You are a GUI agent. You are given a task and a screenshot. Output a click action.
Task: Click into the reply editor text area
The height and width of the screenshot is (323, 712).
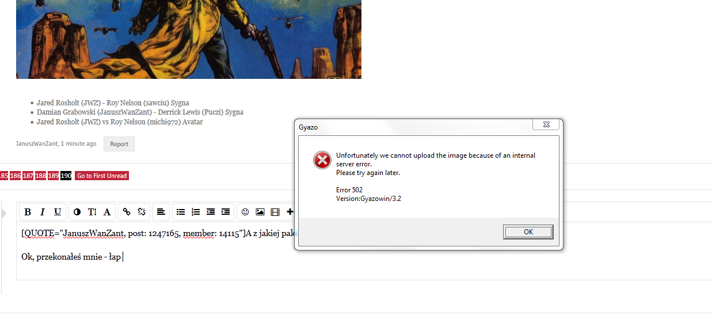click(x=364, y=251)
